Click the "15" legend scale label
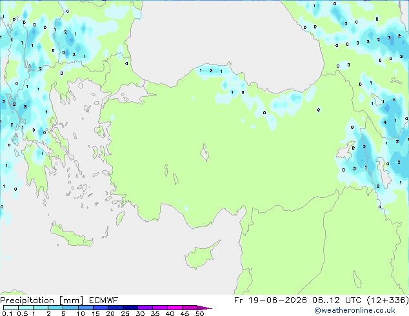Screen dimensions: 409x316 click(x=95, y=313)
